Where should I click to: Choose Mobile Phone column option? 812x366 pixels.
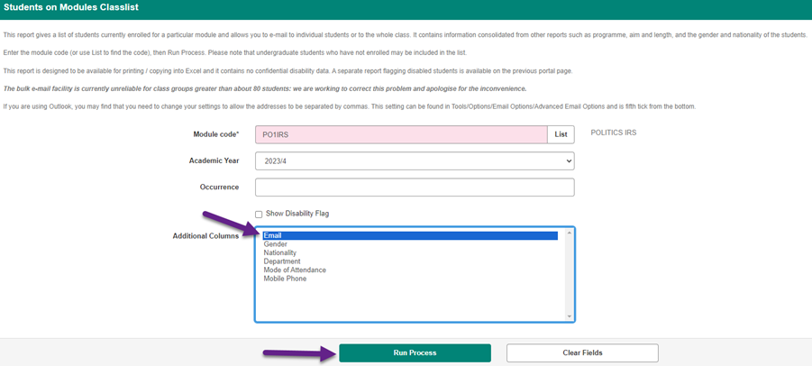pyautogui.click(x=285, y=279)
